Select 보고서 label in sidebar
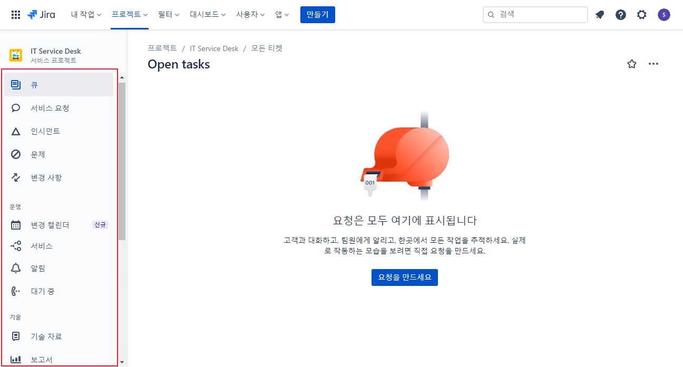This screenshot has height=367, width=683. click(42, 360)
